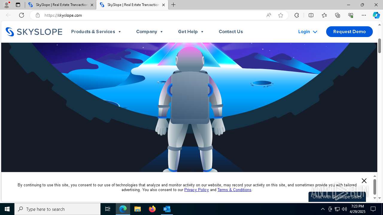Click the page vertical scrollbar thumb

379,46
